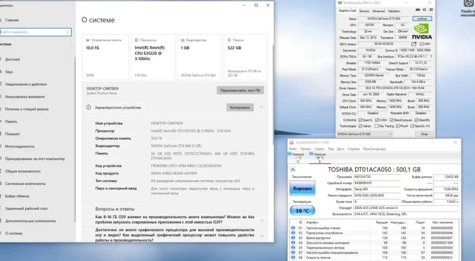Click the Bus Interface question mark in GPU-Z
Image resolution: width=475 pixels, height=261 pixels.
click(431, 56)
